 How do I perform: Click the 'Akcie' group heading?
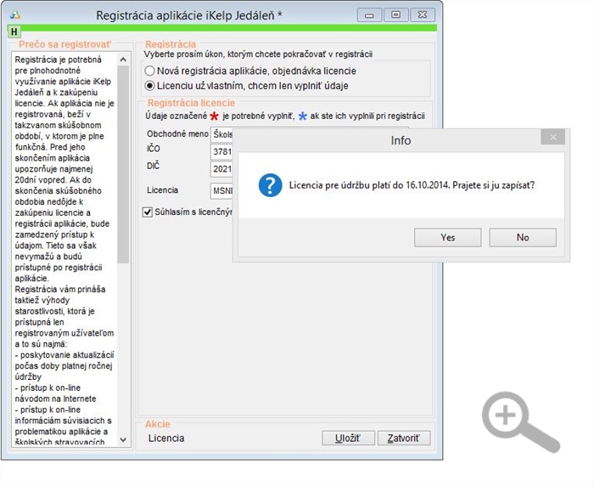pyautogui.click(x=158, y=424)
